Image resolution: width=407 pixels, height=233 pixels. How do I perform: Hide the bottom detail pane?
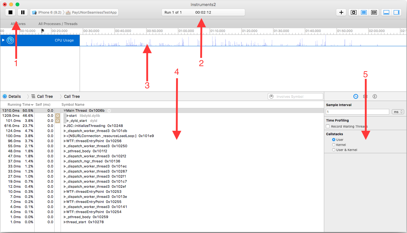point(386,12)
